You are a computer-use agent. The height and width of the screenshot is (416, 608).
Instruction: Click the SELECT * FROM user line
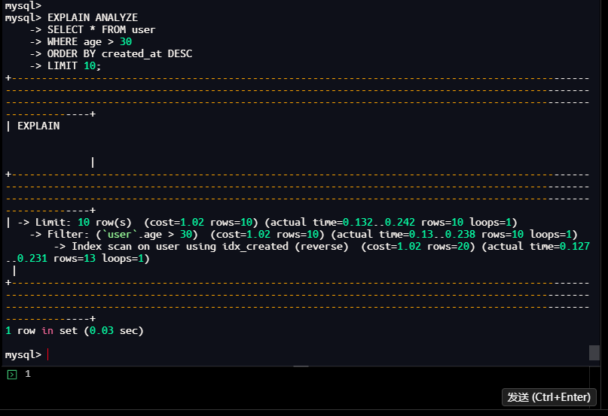(92, 30)
